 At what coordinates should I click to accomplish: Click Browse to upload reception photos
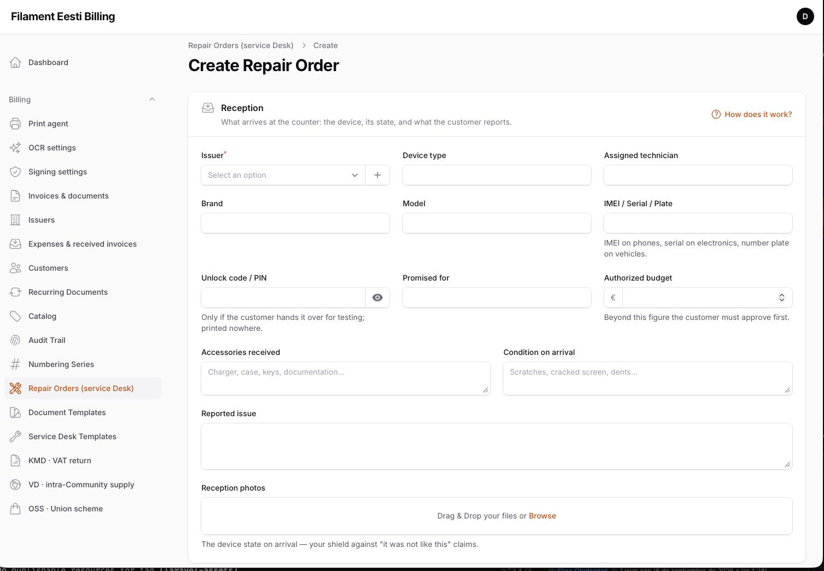coord(542,516)
